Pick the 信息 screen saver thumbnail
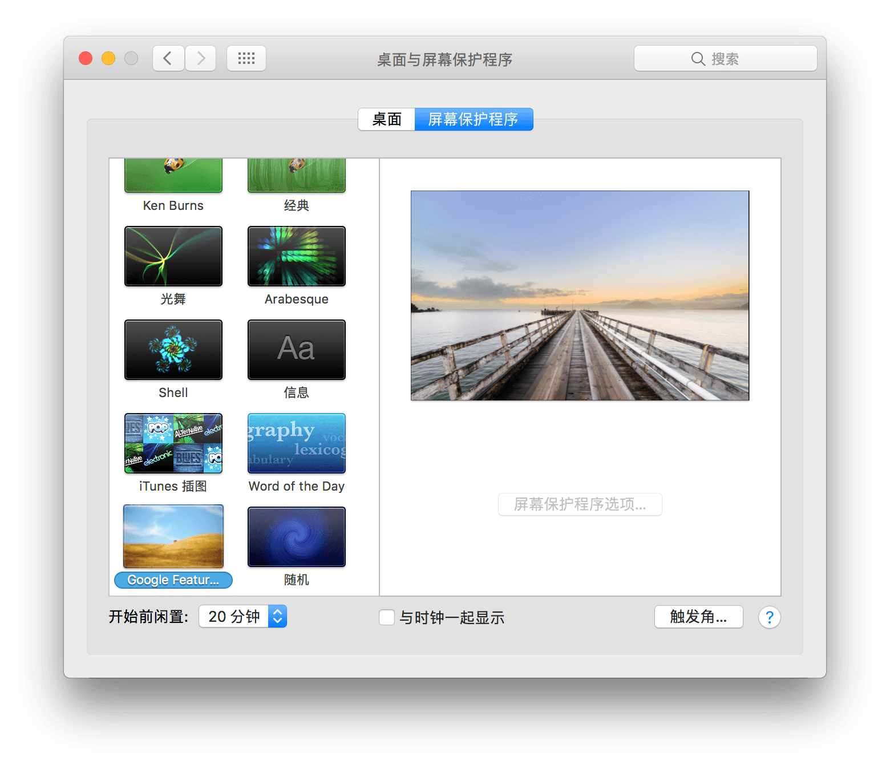 (x=297, y=350)
